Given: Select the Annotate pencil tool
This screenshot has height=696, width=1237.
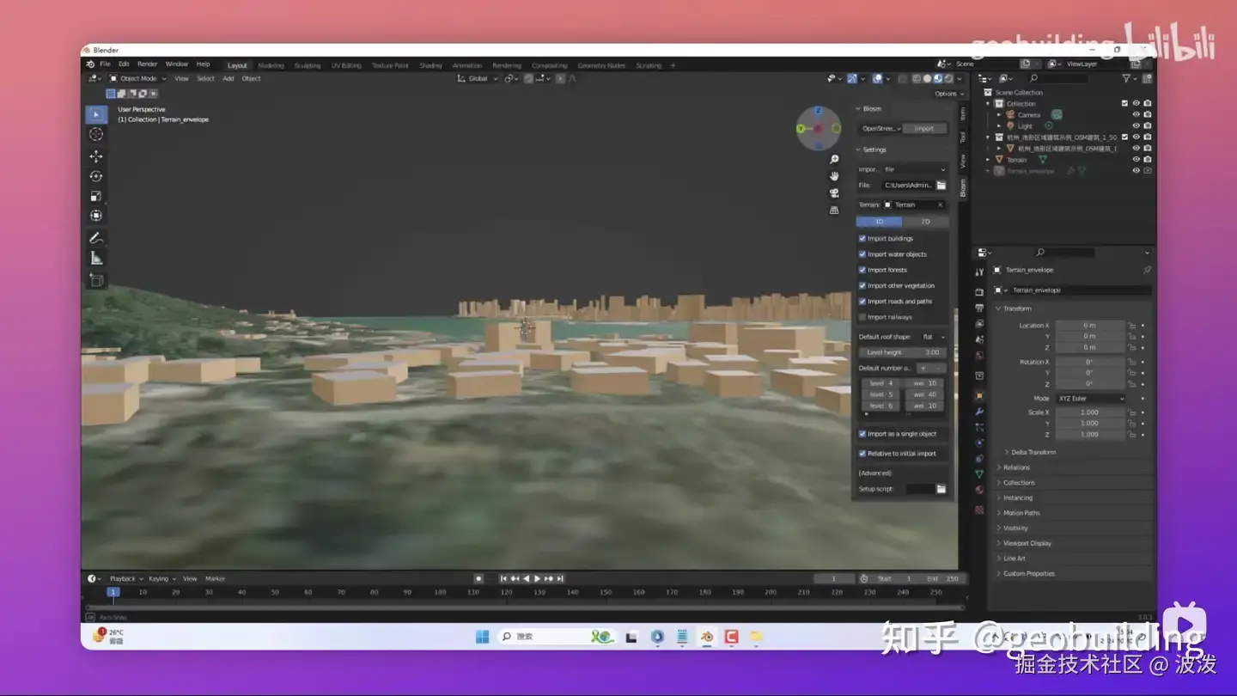Looking at the screenshot, I should tap(96, 238).
